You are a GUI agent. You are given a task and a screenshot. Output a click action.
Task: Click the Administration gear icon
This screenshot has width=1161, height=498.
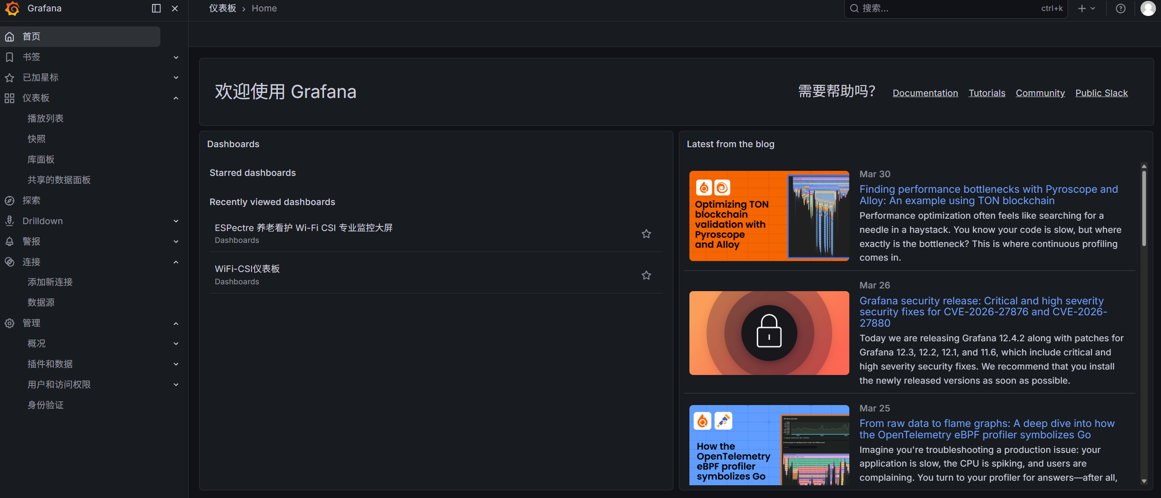[x=10, y=323]
